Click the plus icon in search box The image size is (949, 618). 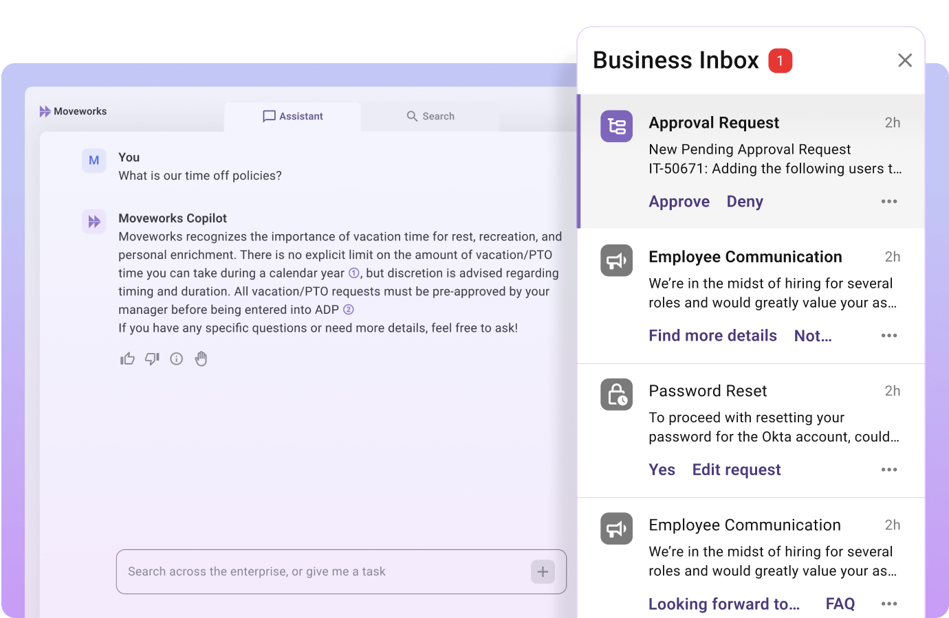tap(543, 571)
